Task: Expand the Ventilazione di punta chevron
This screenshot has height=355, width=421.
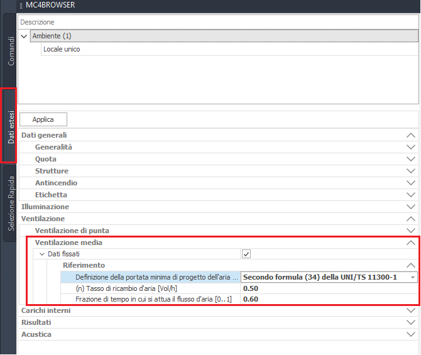Action: point(411,231)
